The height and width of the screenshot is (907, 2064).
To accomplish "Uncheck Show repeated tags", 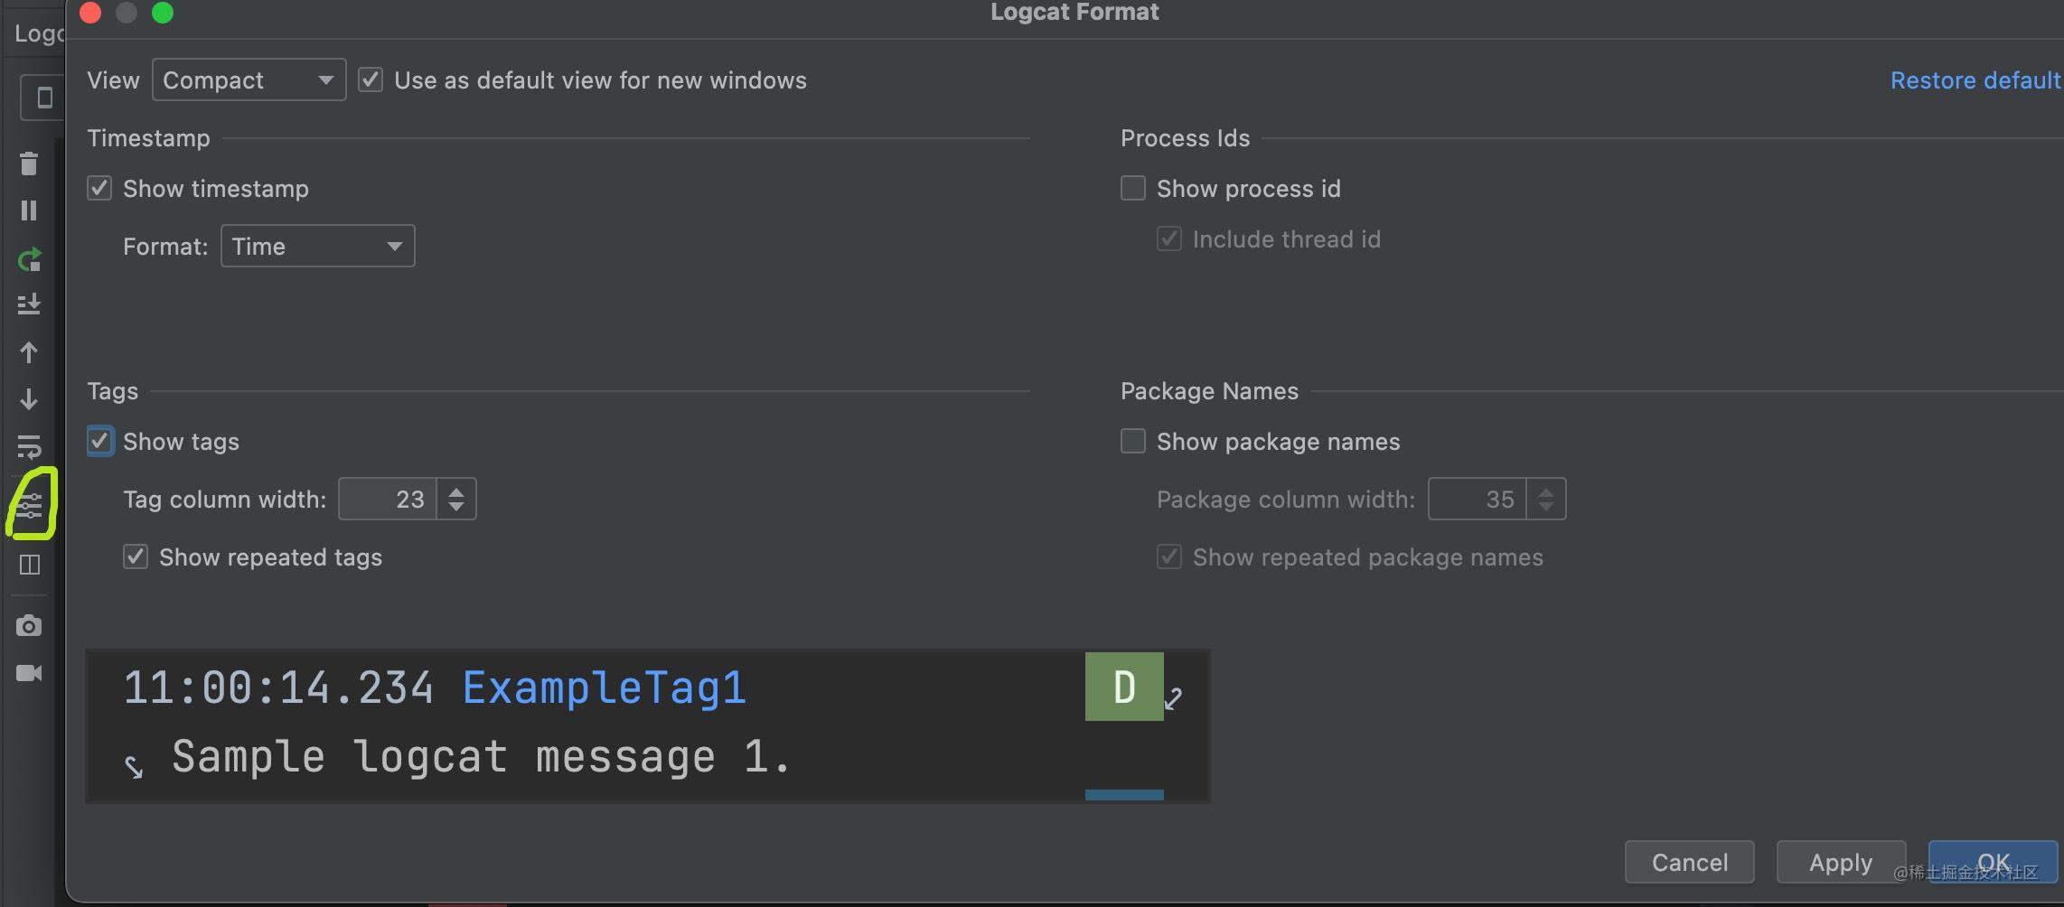I will pyautogui.click(x=136, y=556).
